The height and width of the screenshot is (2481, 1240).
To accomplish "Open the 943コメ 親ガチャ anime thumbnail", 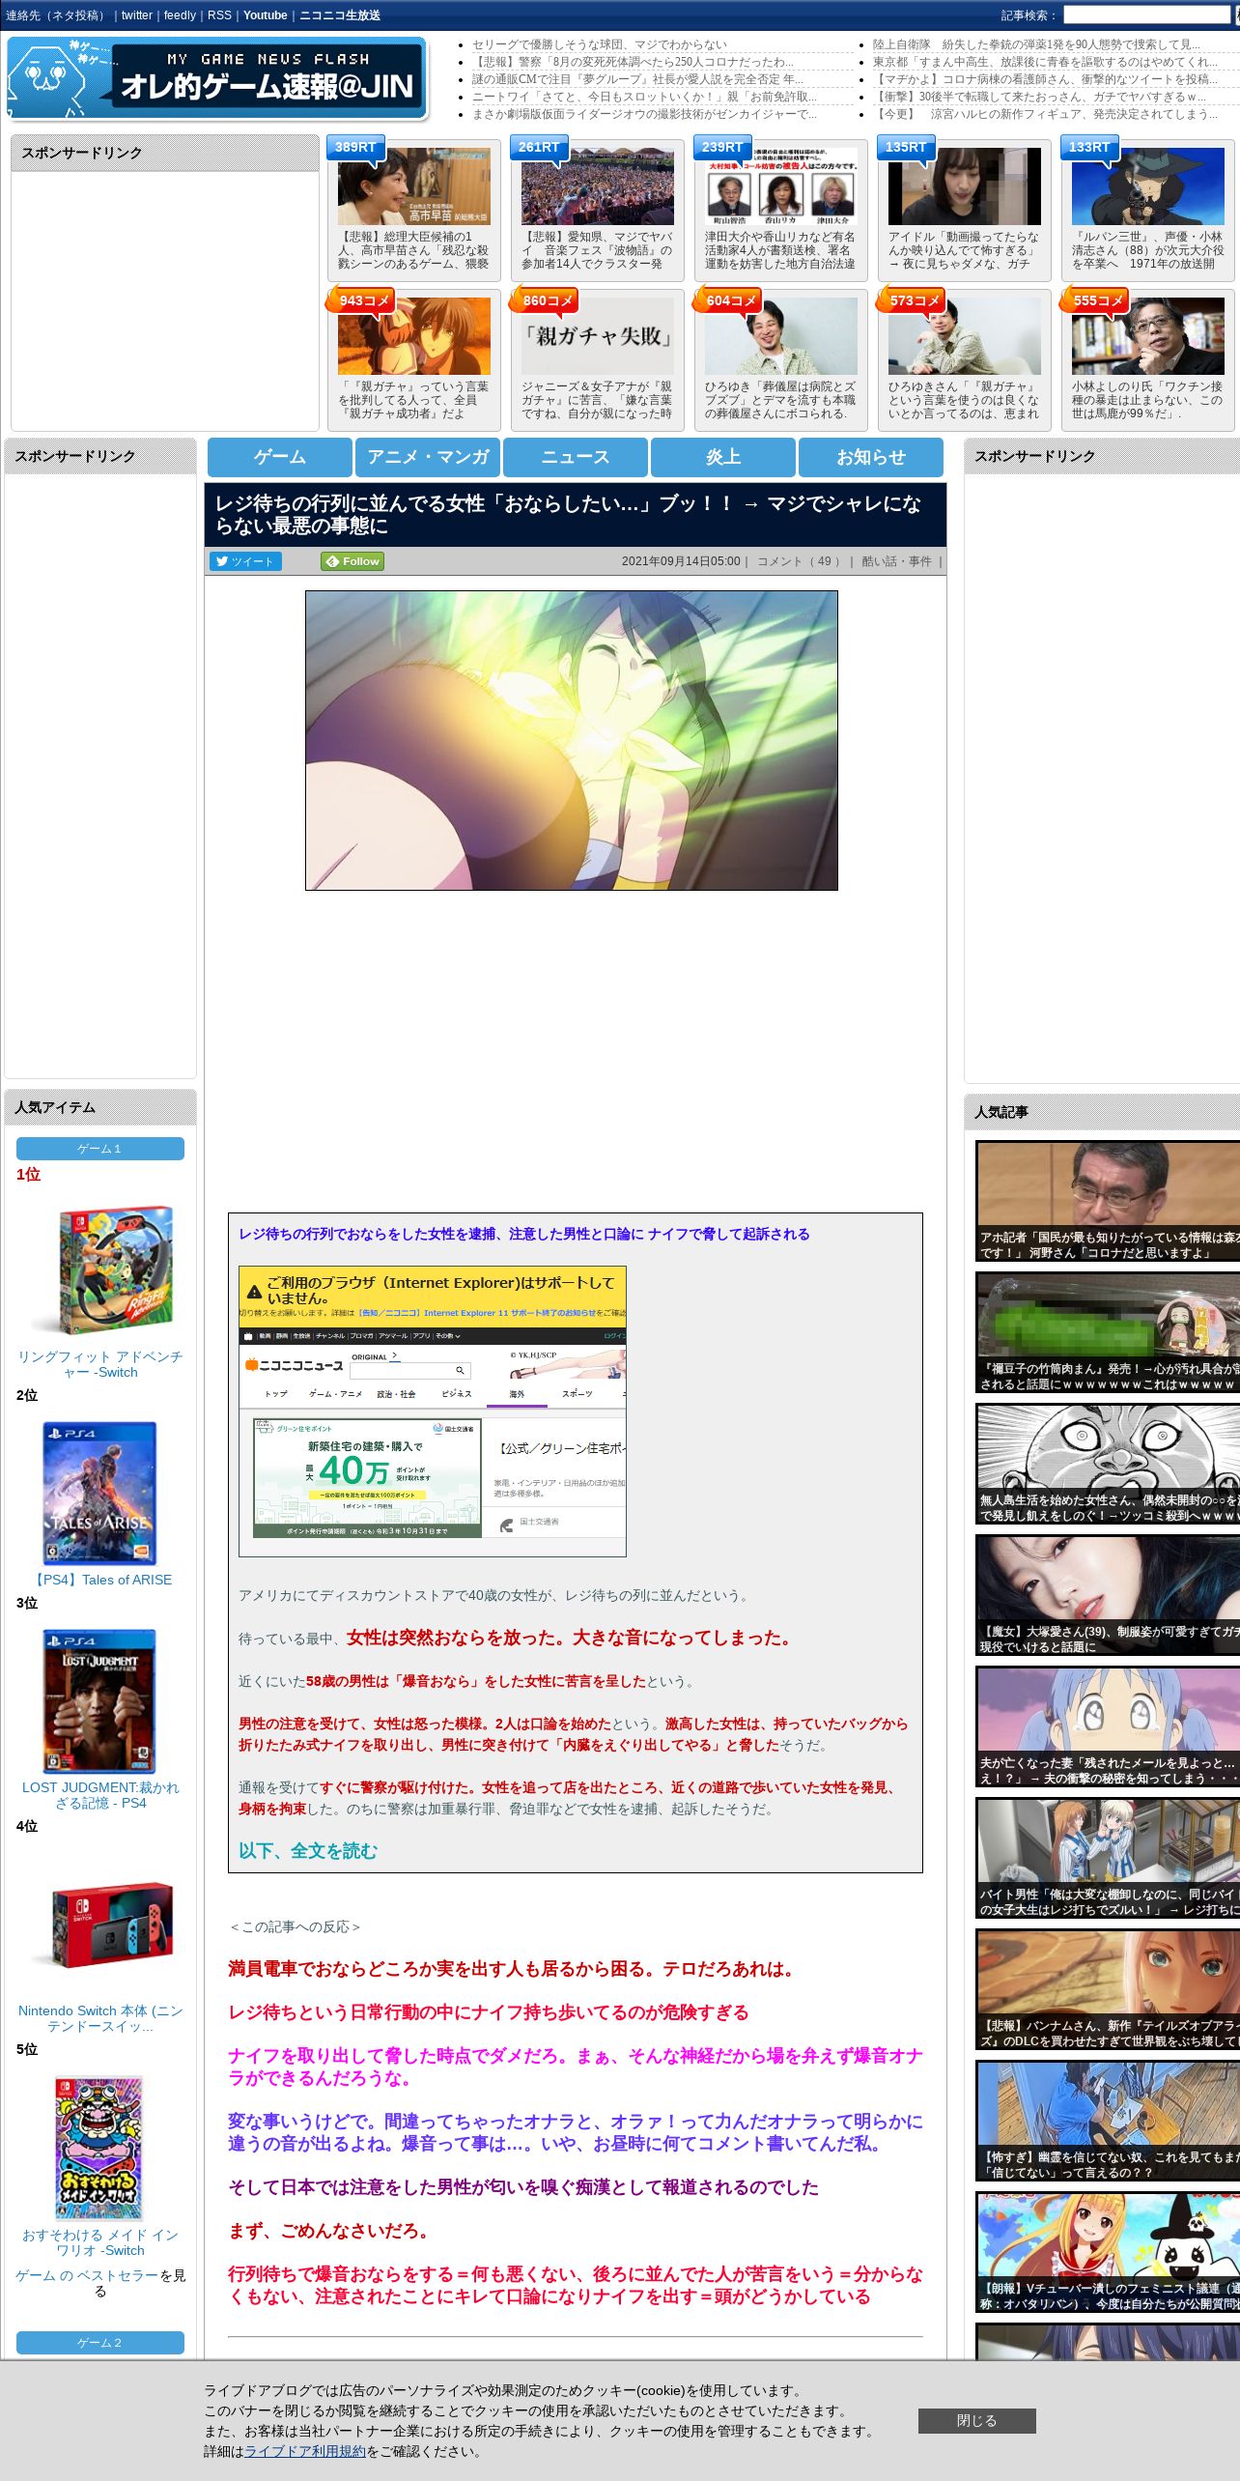I will click(x=414, y=336).
